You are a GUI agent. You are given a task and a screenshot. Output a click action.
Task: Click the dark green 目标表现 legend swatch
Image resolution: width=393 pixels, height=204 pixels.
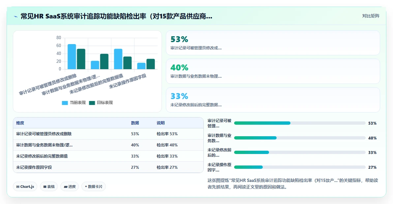[92, 103]
